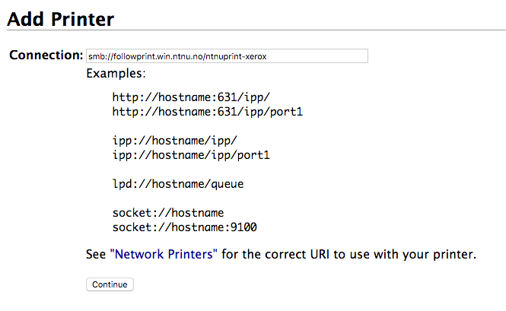Viewport: 506px width, 311px height.
Task: Click the word "See" before the link
Action: point(96,254)
